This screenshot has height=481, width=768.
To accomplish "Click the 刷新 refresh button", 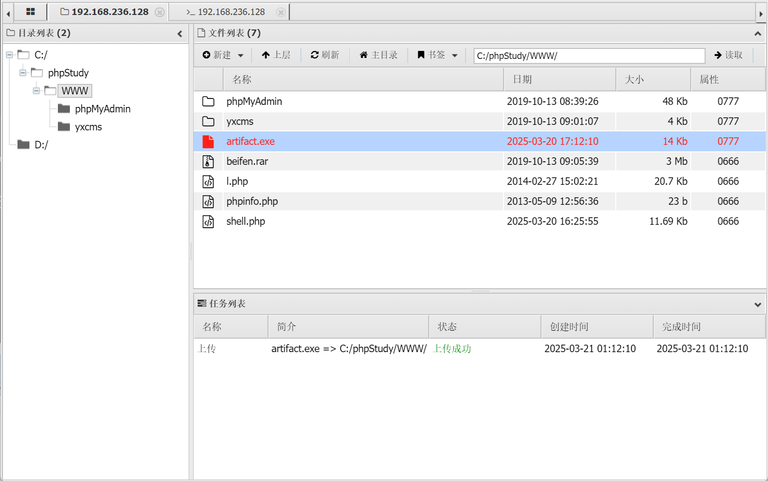I will point(325,55).
